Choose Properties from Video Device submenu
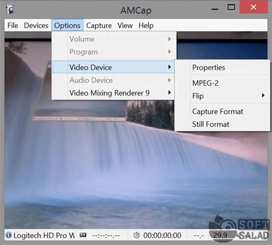 223,67
